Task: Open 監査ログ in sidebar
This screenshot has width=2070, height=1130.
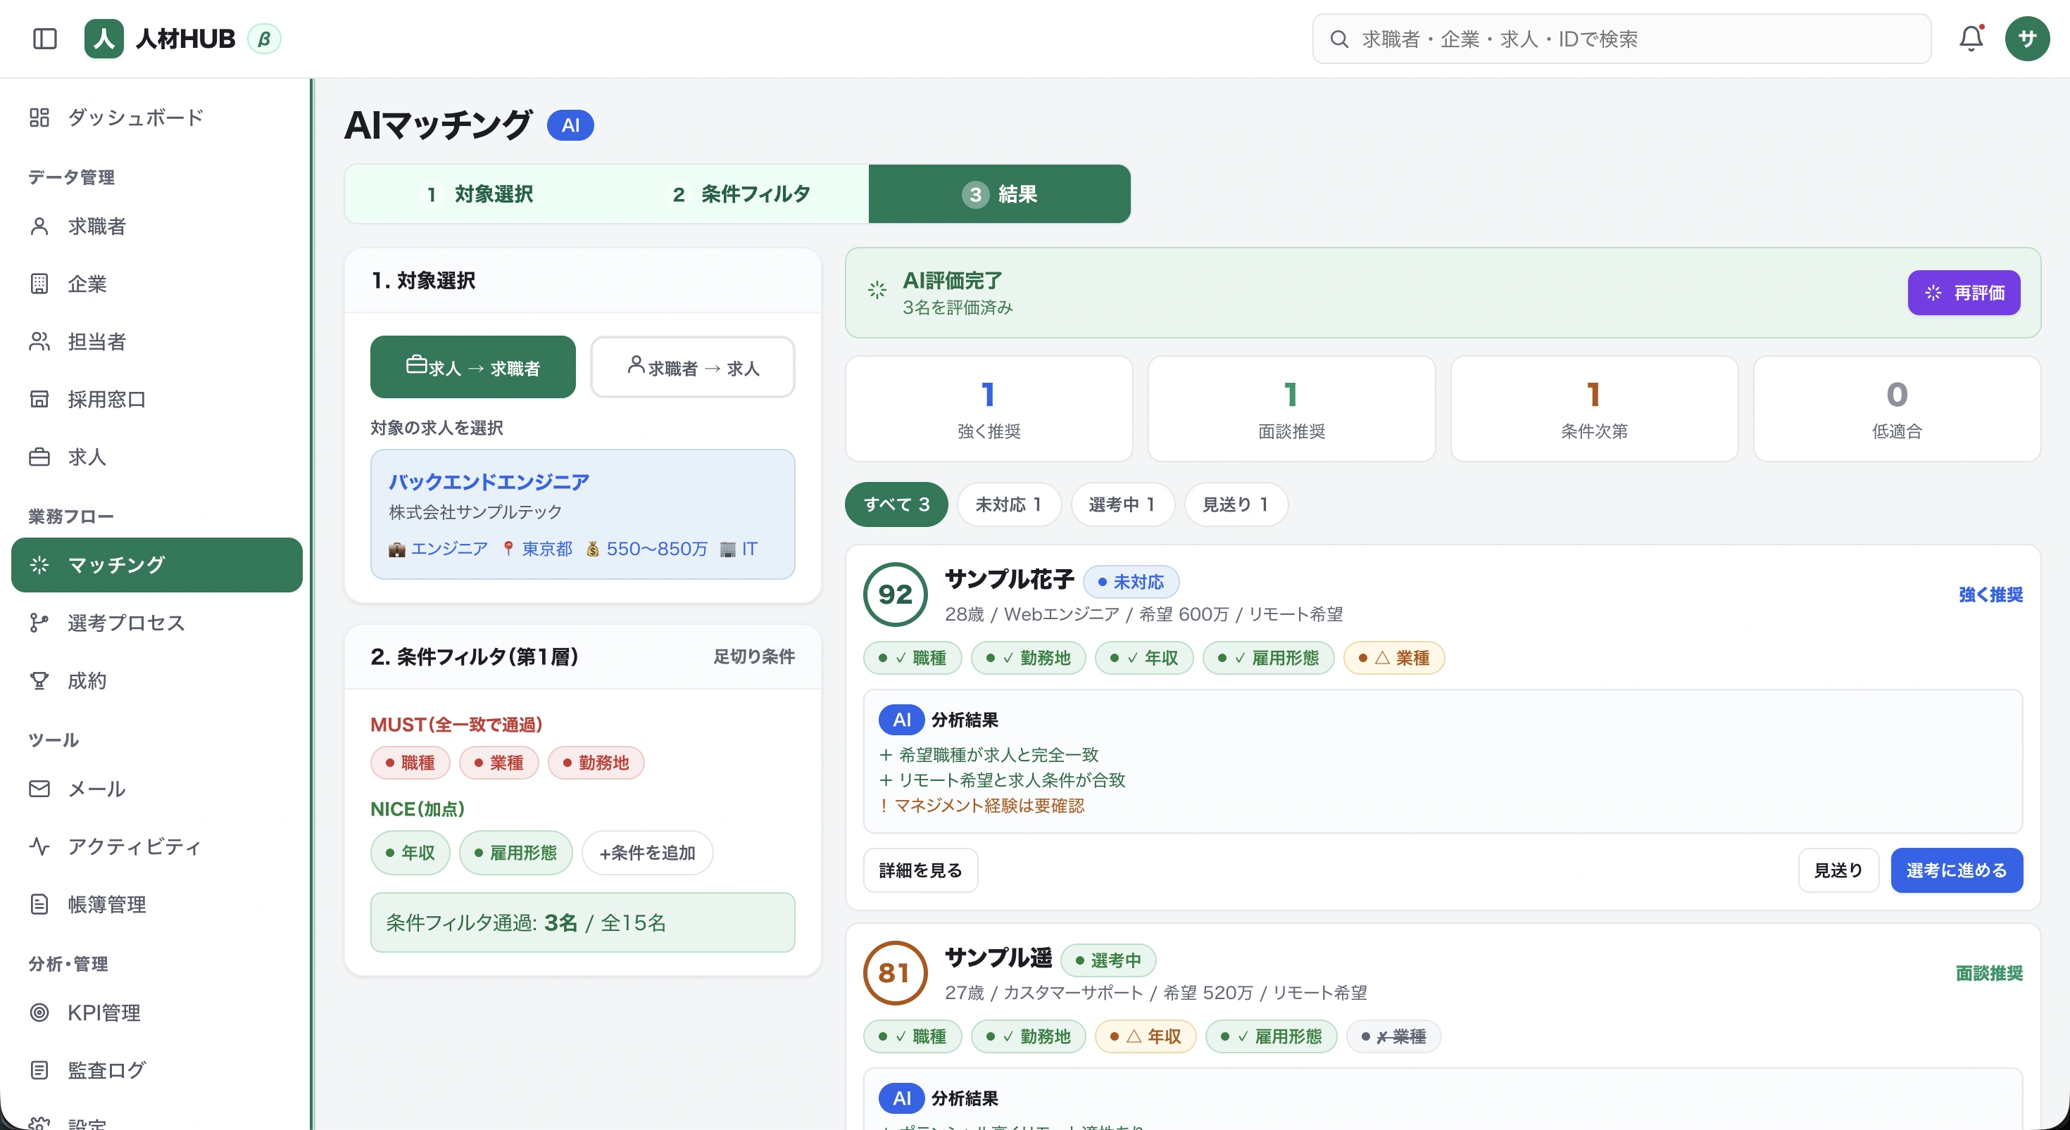Action: (157, 1069)
